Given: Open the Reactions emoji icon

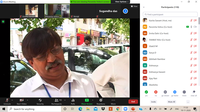Looking at the screenshot, I should point(101,100).
